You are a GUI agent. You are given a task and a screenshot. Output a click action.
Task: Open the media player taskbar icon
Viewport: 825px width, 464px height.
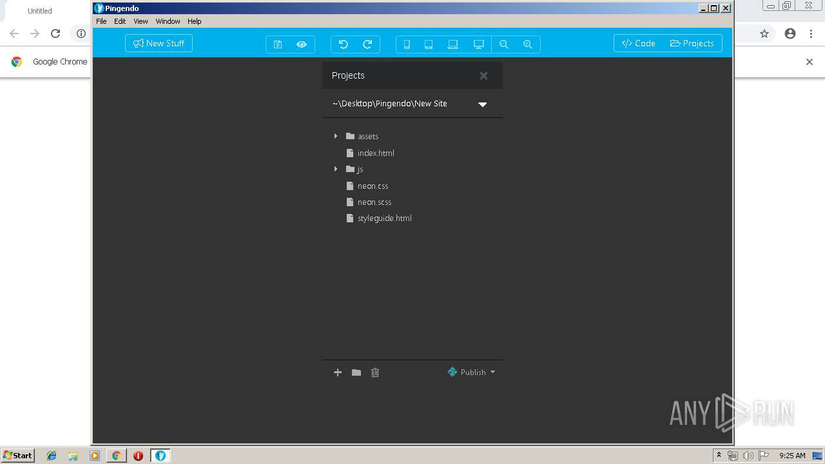tap(95, 456)
